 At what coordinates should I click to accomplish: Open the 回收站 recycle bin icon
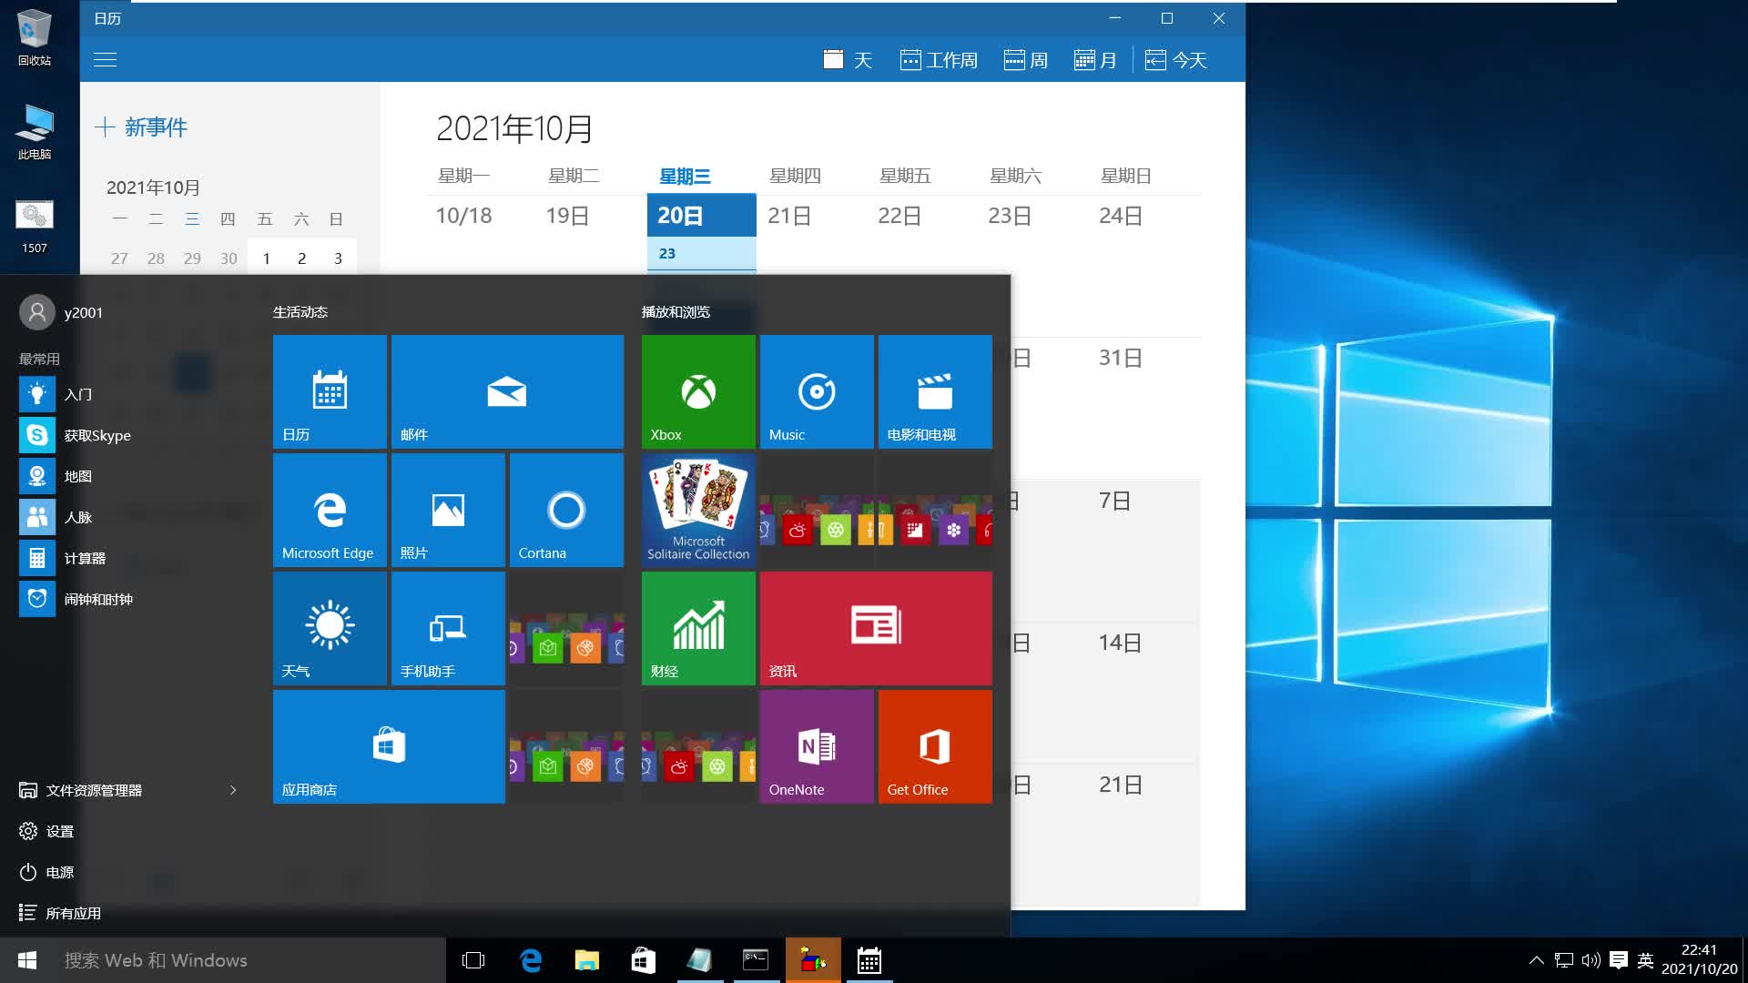(x=35, y=37)
